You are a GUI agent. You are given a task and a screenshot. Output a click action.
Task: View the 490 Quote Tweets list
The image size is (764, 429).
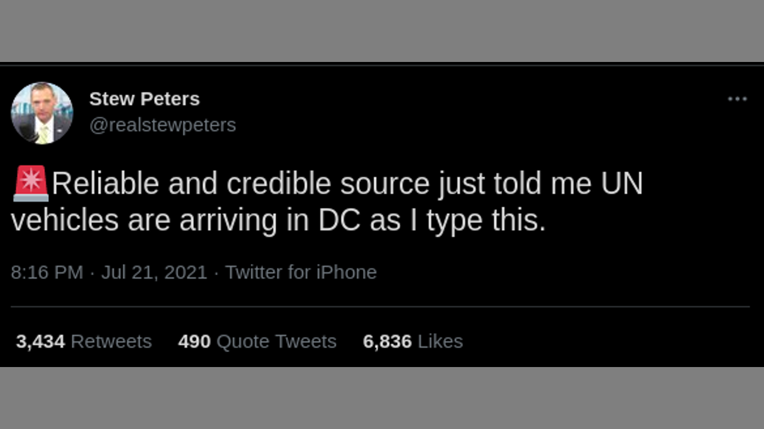coord(257,341)
